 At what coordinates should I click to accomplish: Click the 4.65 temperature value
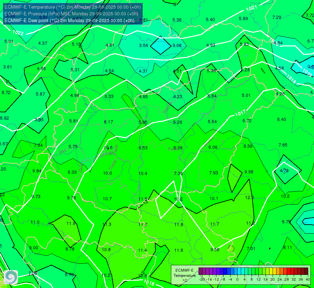[143, 97]
